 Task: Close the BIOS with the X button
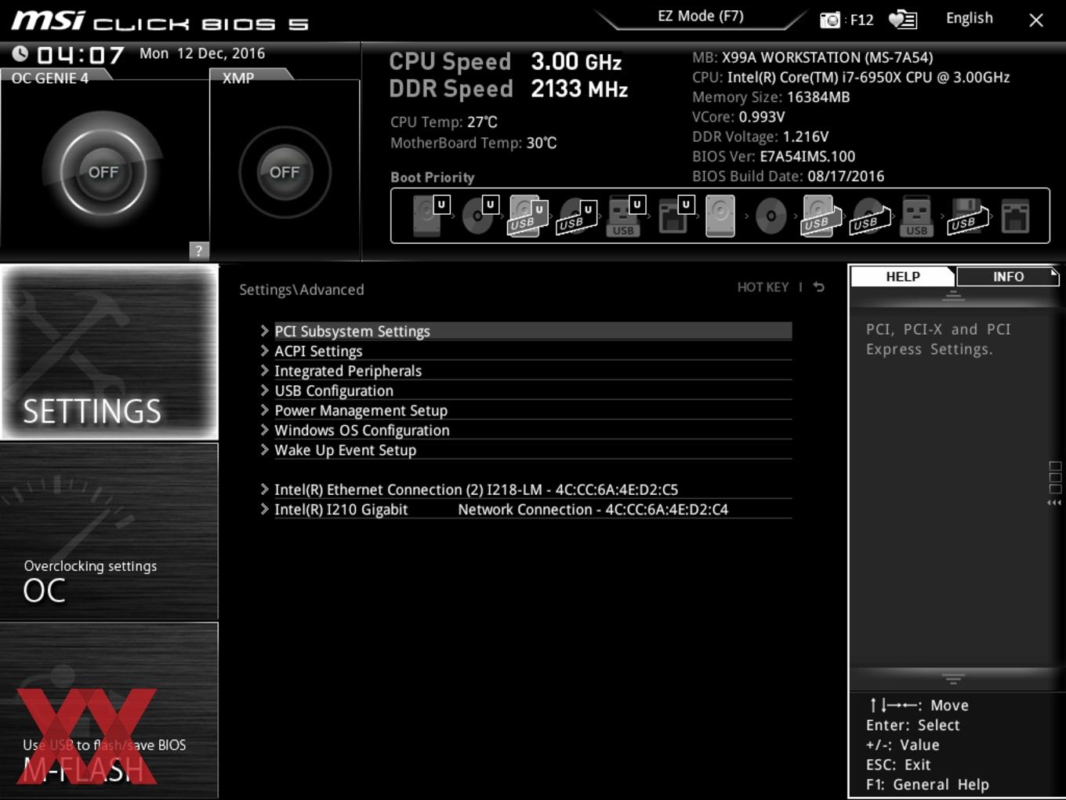point(1036,20)
